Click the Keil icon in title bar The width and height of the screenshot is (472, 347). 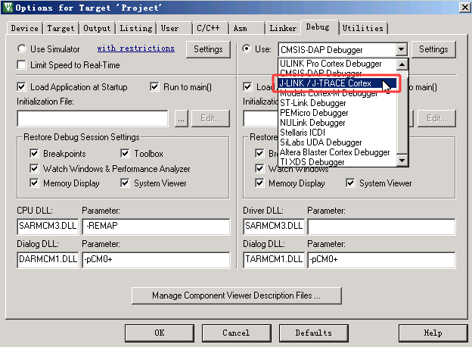click(8, 8)
